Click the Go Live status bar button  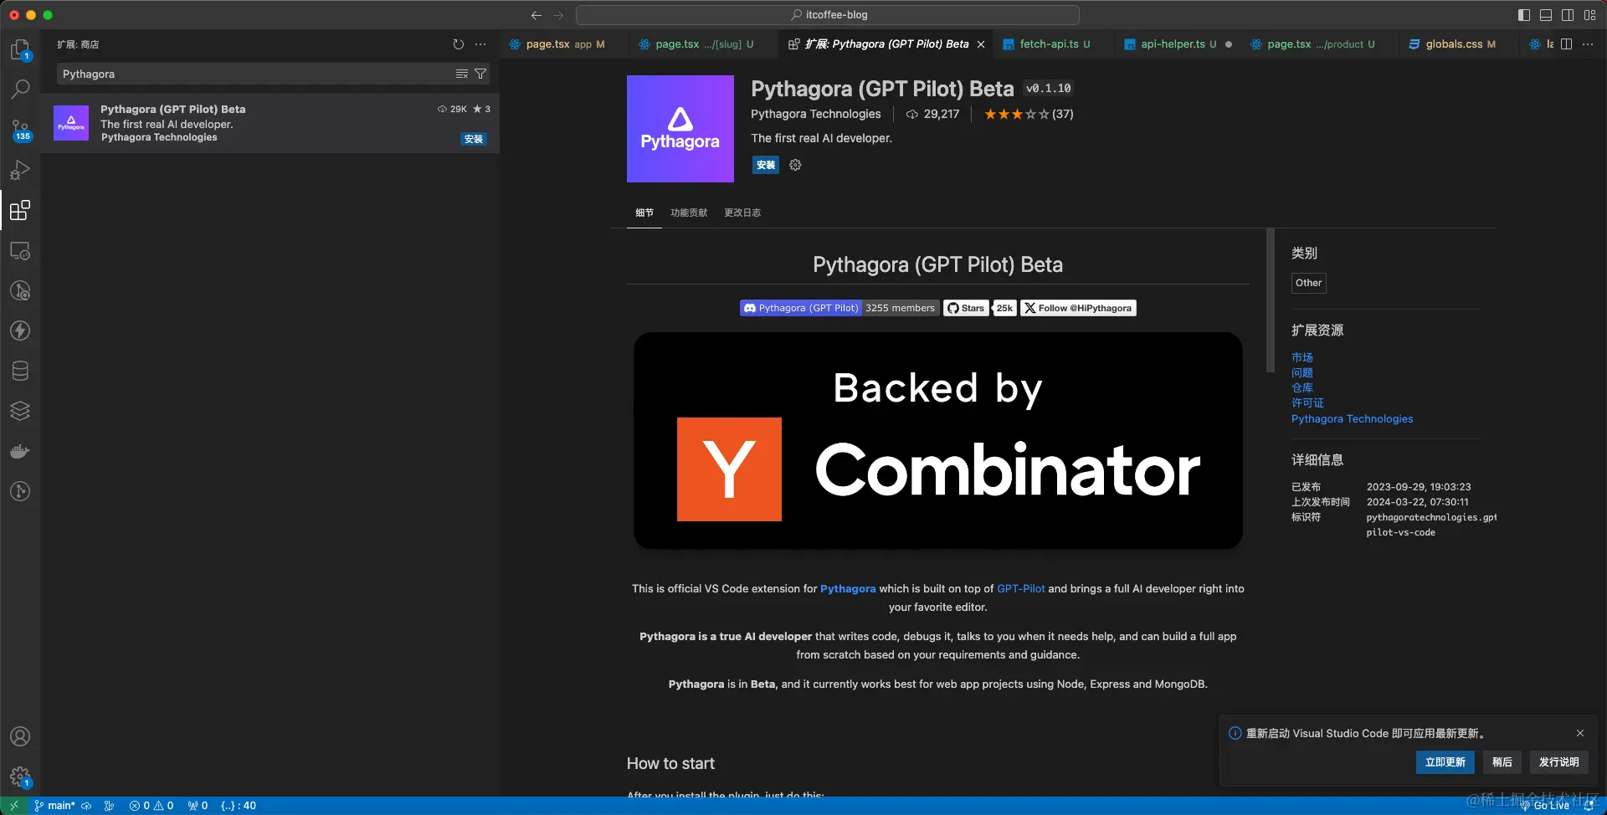click(1545, 806)
